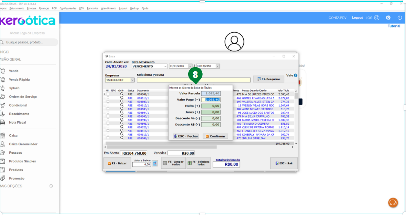Open info magnifier for document 000613/1
The height and width of the screenshot is (215, 406).
tap(122, 98)
